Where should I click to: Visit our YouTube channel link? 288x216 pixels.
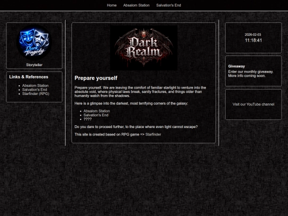pos(253,105)
